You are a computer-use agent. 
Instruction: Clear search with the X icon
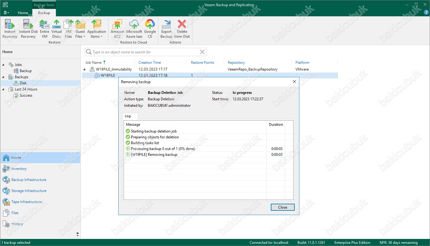tap(202, 52)
